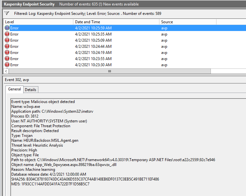Sort by the Level column header
The width and height of the screenshot is (246, 196).
[x=38, y=22]
